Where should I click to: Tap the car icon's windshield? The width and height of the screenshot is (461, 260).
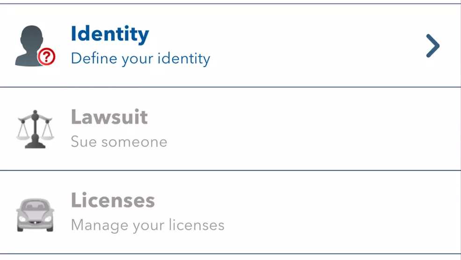(x=35, y=206)
